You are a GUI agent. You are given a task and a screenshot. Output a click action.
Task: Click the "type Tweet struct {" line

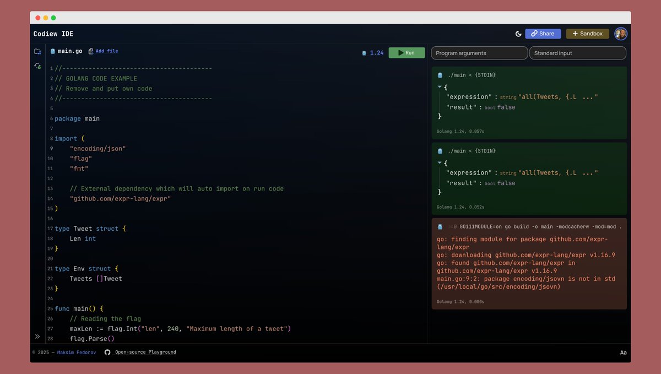click(x=90, y=229)
